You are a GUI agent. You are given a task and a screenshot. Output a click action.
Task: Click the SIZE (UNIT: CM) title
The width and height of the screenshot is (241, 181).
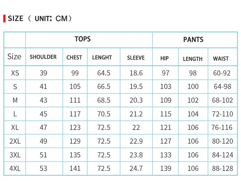40,18
